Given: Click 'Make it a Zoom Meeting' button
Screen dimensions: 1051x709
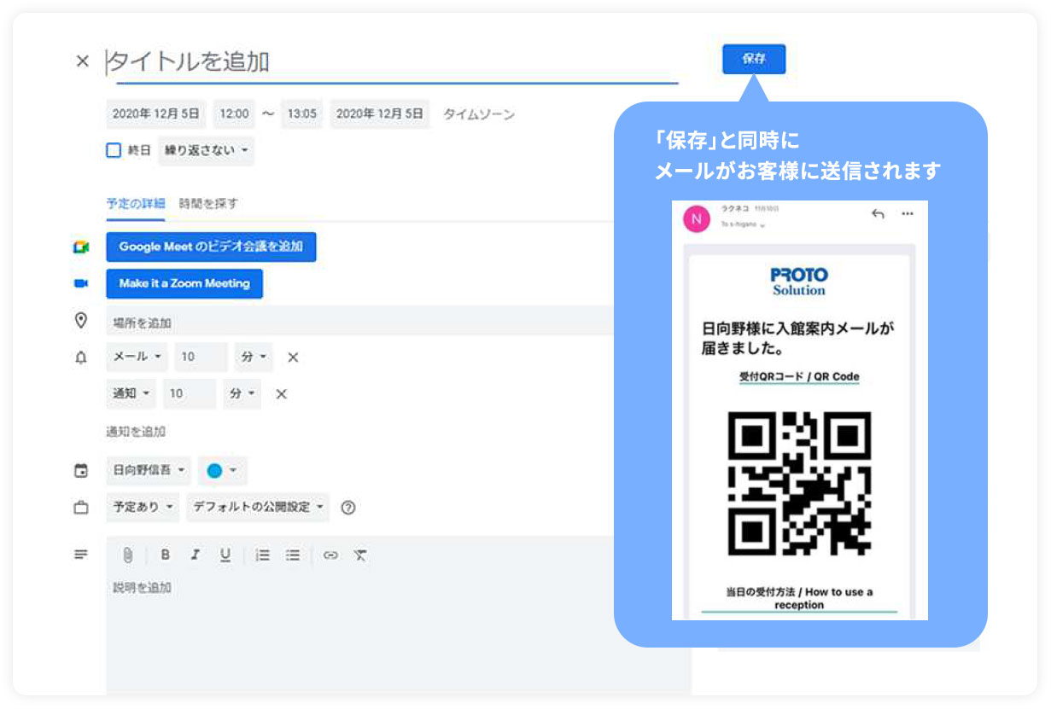Looking at the screenshot, I should pos(184,283).
